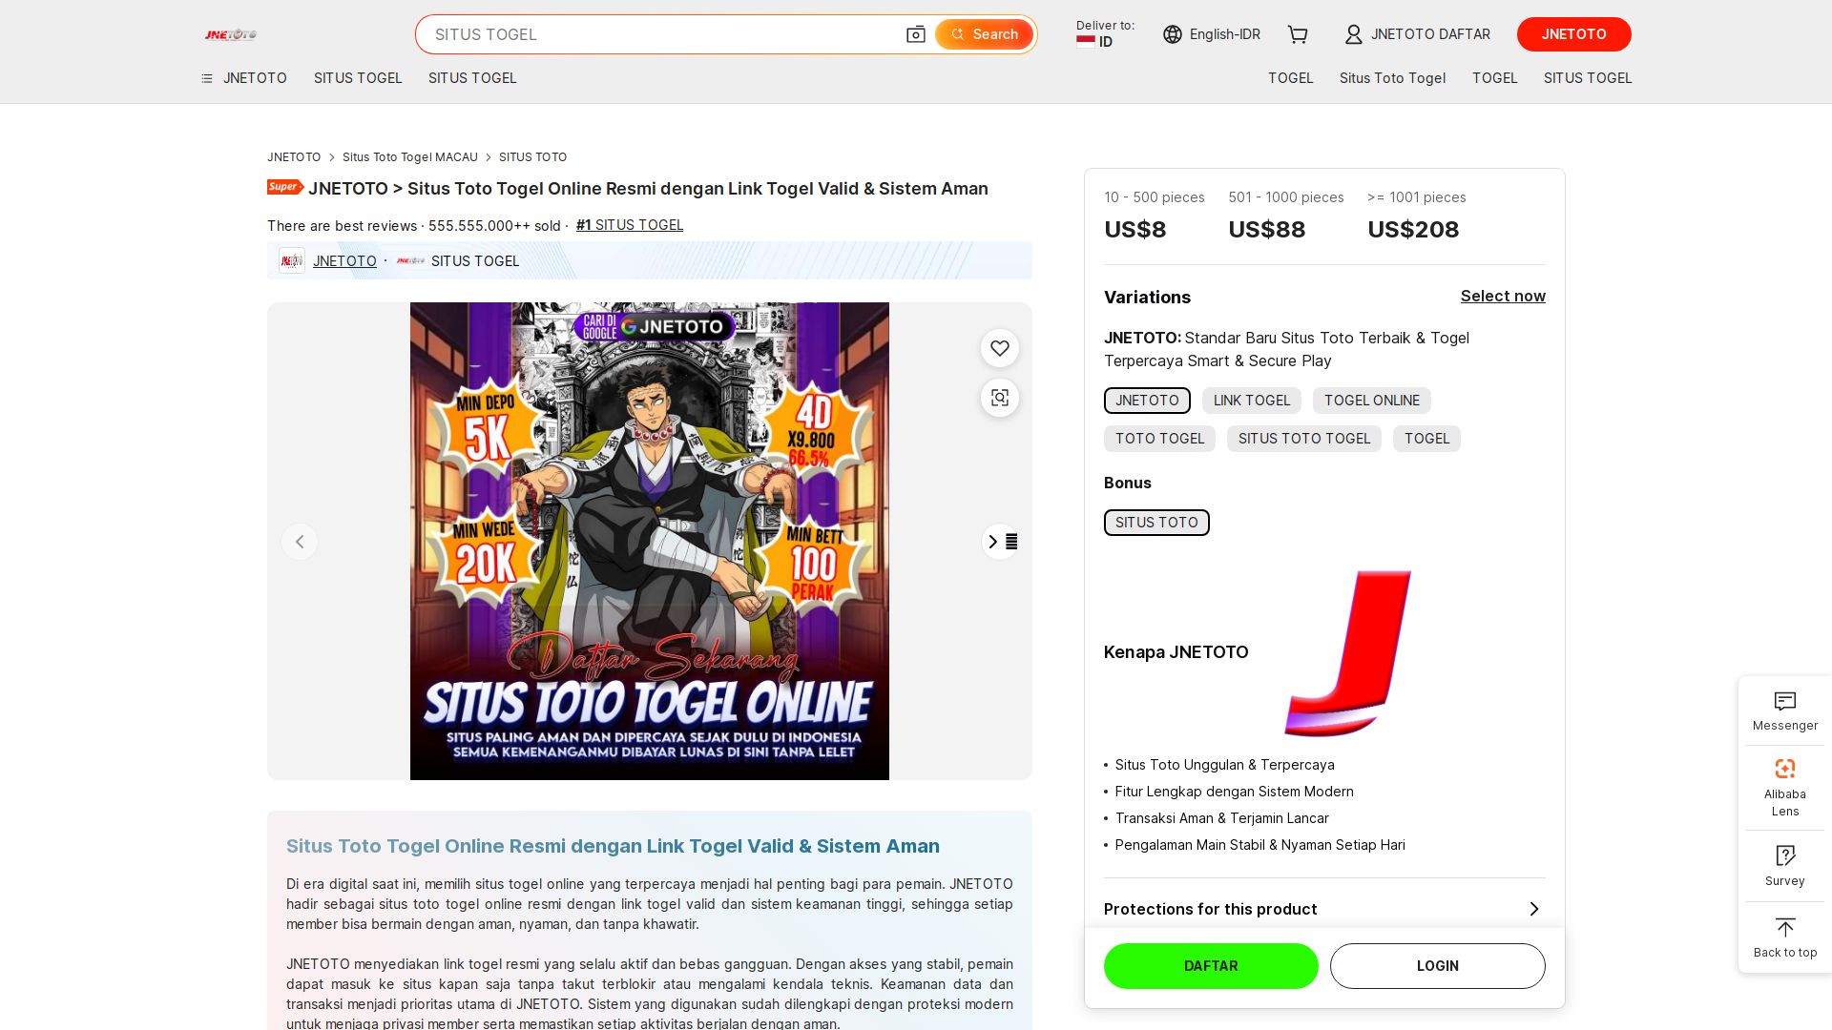
Task: Select the LINK TOGEL variation chip
Action: click(x=1251, y=401)
